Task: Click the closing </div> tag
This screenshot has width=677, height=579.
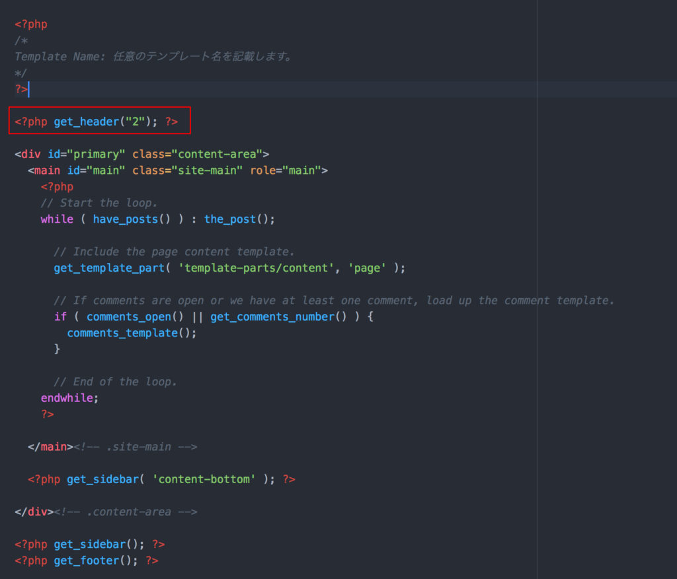Action: point(31,512)
